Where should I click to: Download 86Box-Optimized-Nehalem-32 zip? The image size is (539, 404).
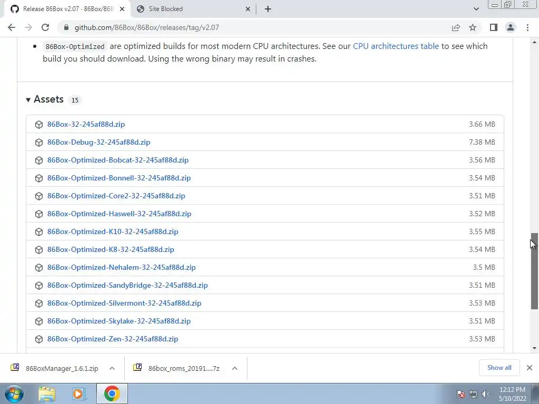[x=122, y=267]
